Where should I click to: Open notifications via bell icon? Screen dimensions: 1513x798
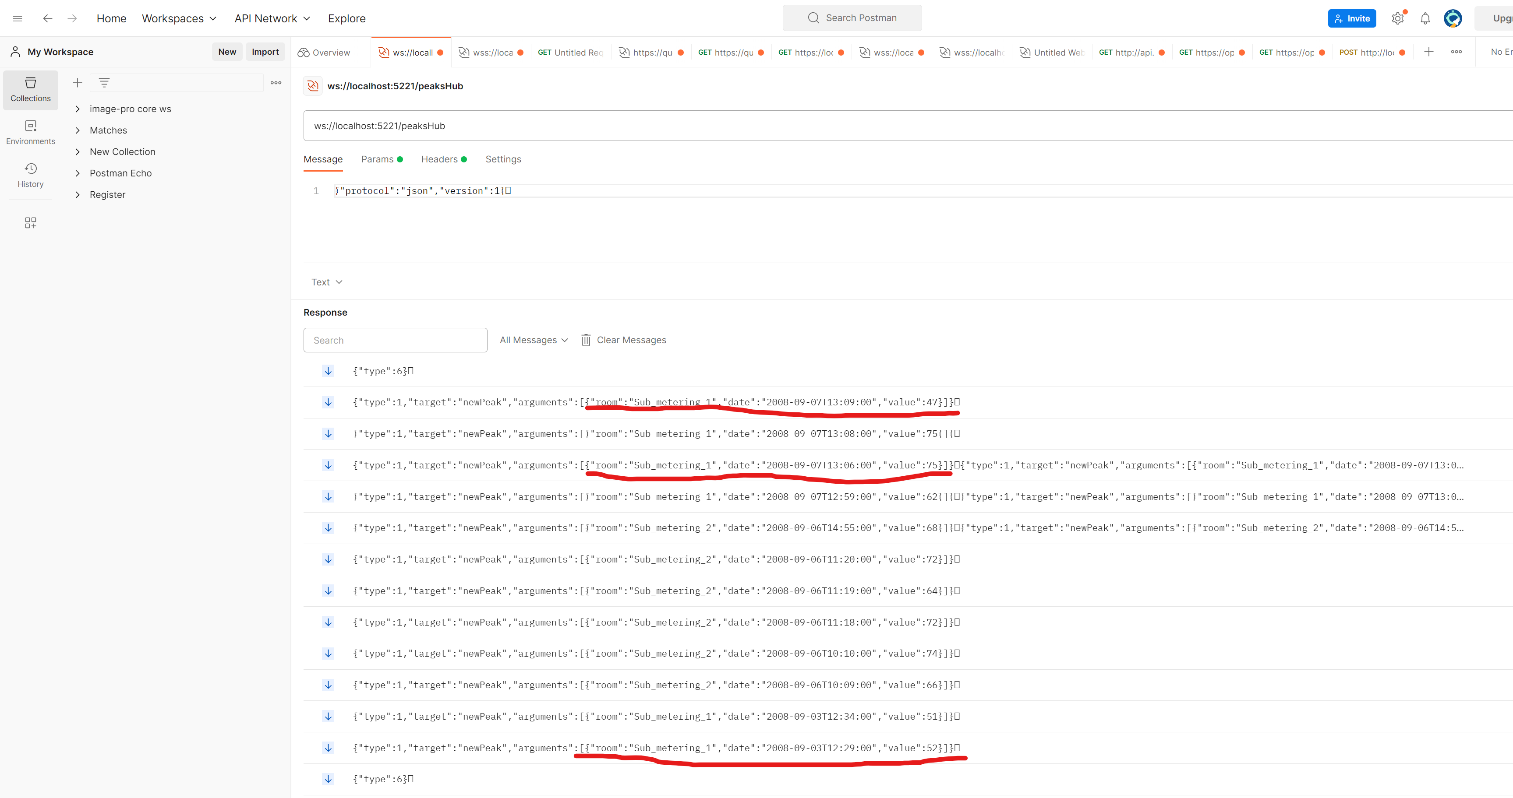click(x=1425, y=18)
